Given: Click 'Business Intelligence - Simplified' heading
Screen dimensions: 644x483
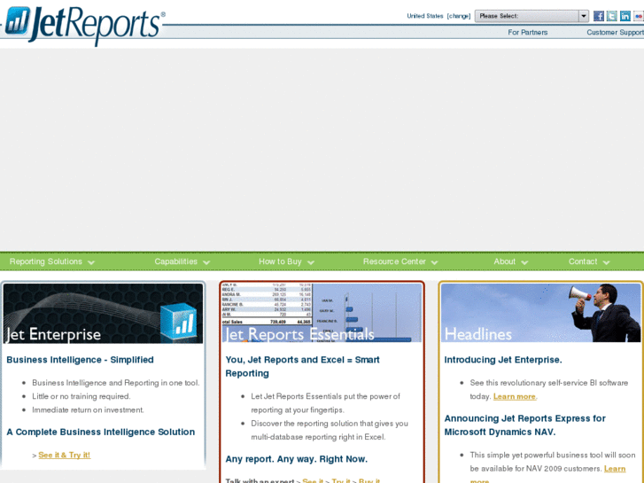Looking at the screenshot, I should pos(80,360).
